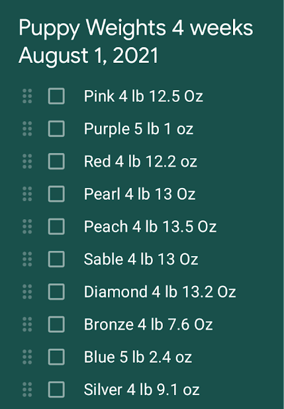Click the drag handle beside Pink
This screenshot has height=409, width=284.
(27, 96)
